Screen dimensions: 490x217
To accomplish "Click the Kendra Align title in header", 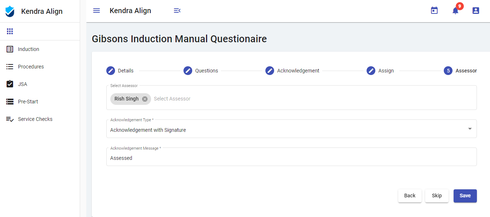I will [x=130, y=11].
